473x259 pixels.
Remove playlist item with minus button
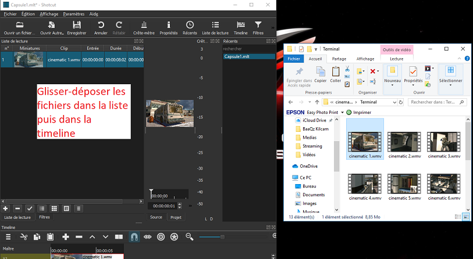point(17,208)
